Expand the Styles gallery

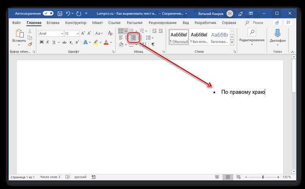point(232,42)
